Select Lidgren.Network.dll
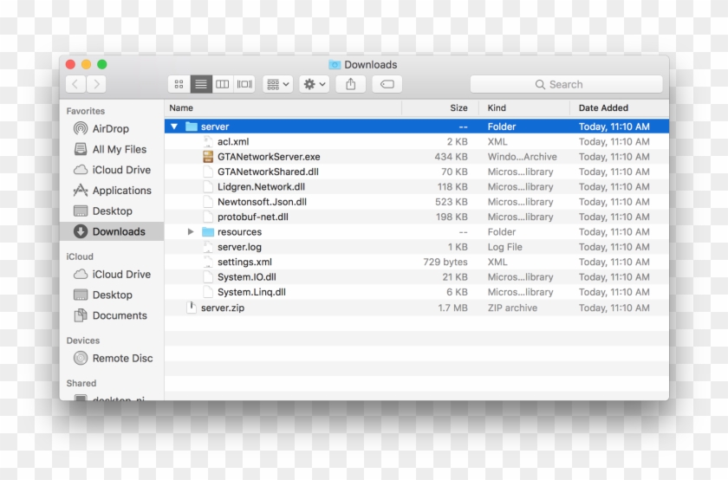The height and width of the screenshot is (480, 728). click(417, 186)
